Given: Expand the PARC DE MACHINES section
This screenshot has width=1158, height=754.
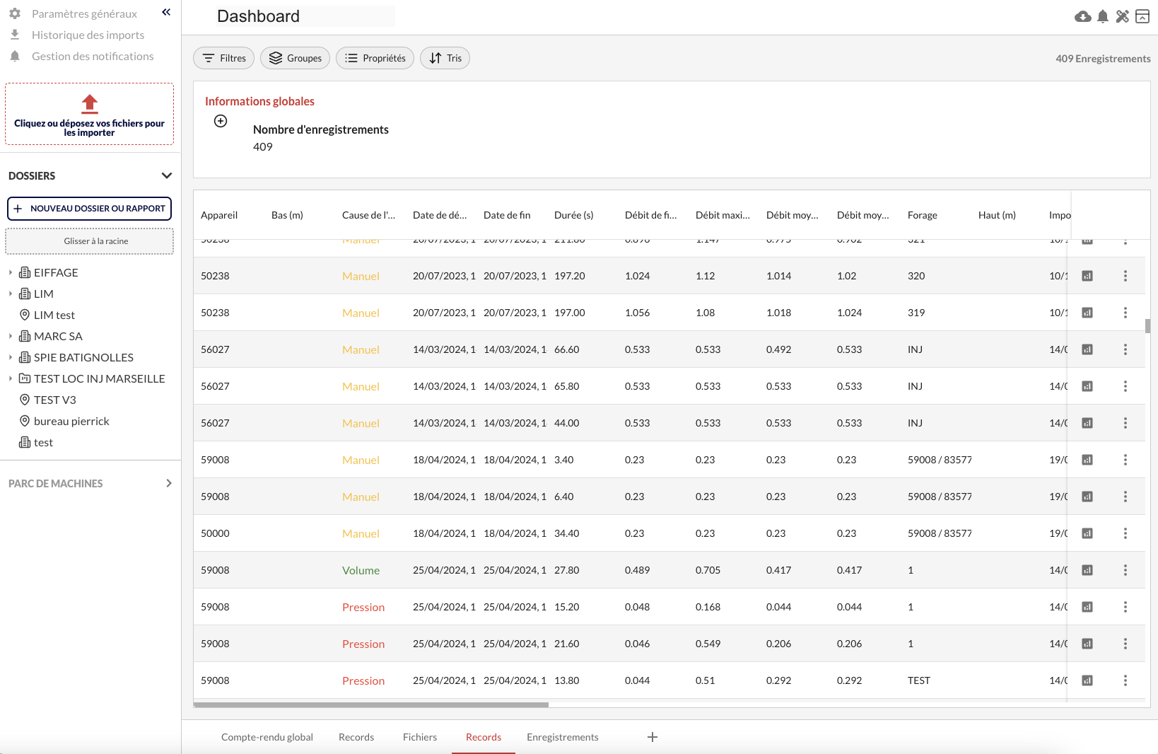Looking at the screenshot, I should pyautogui.click(x=168, y=483).
